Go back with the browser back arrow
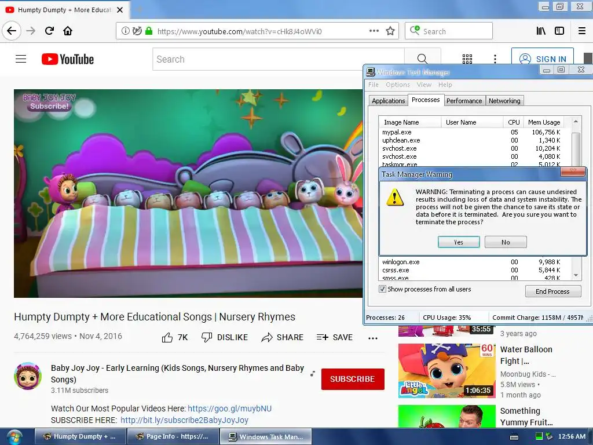The width and height of the screenshot is (593, 445). (12, 31)
